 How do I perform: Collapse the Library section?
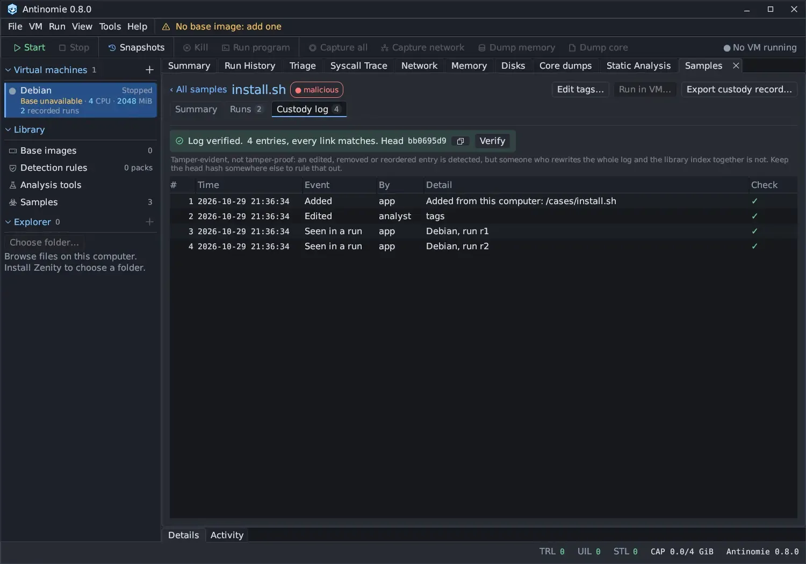(x=8, y=129)
